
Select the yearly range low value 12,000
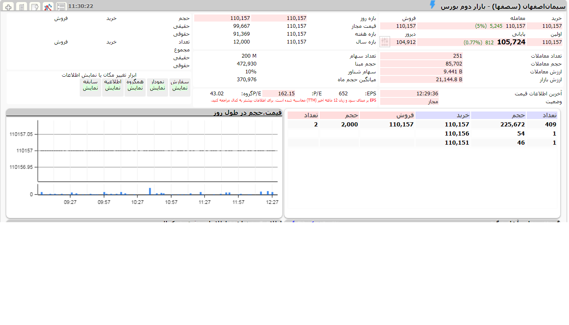pyautogui.click(x=242, y=42)
